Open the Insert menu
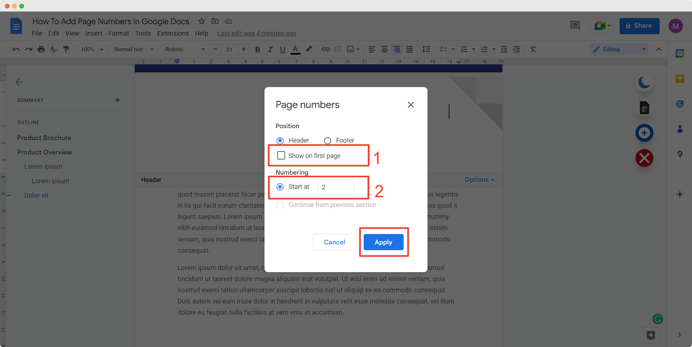 (94, 33)
